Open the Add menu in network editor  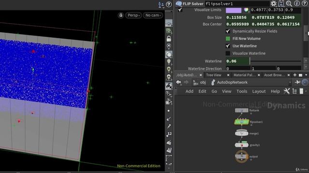[189, 91]
